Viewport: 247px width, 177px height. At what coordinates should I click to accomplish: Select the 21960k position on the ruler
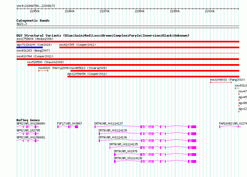[70, 11]
